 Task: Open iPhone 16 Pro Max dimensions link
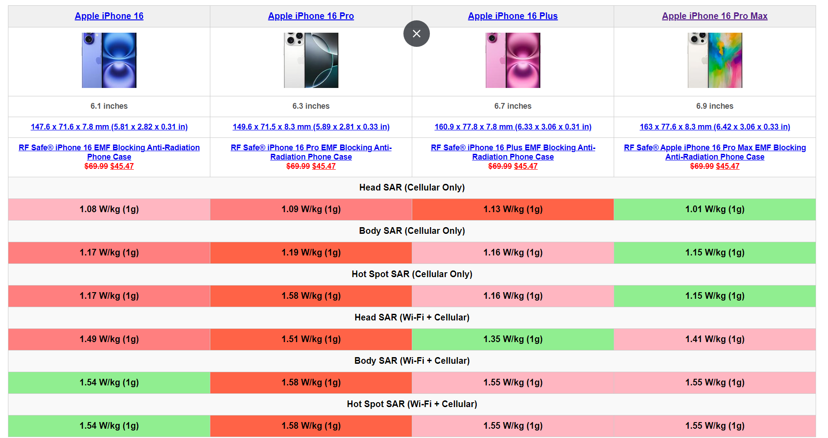(714, 127)
